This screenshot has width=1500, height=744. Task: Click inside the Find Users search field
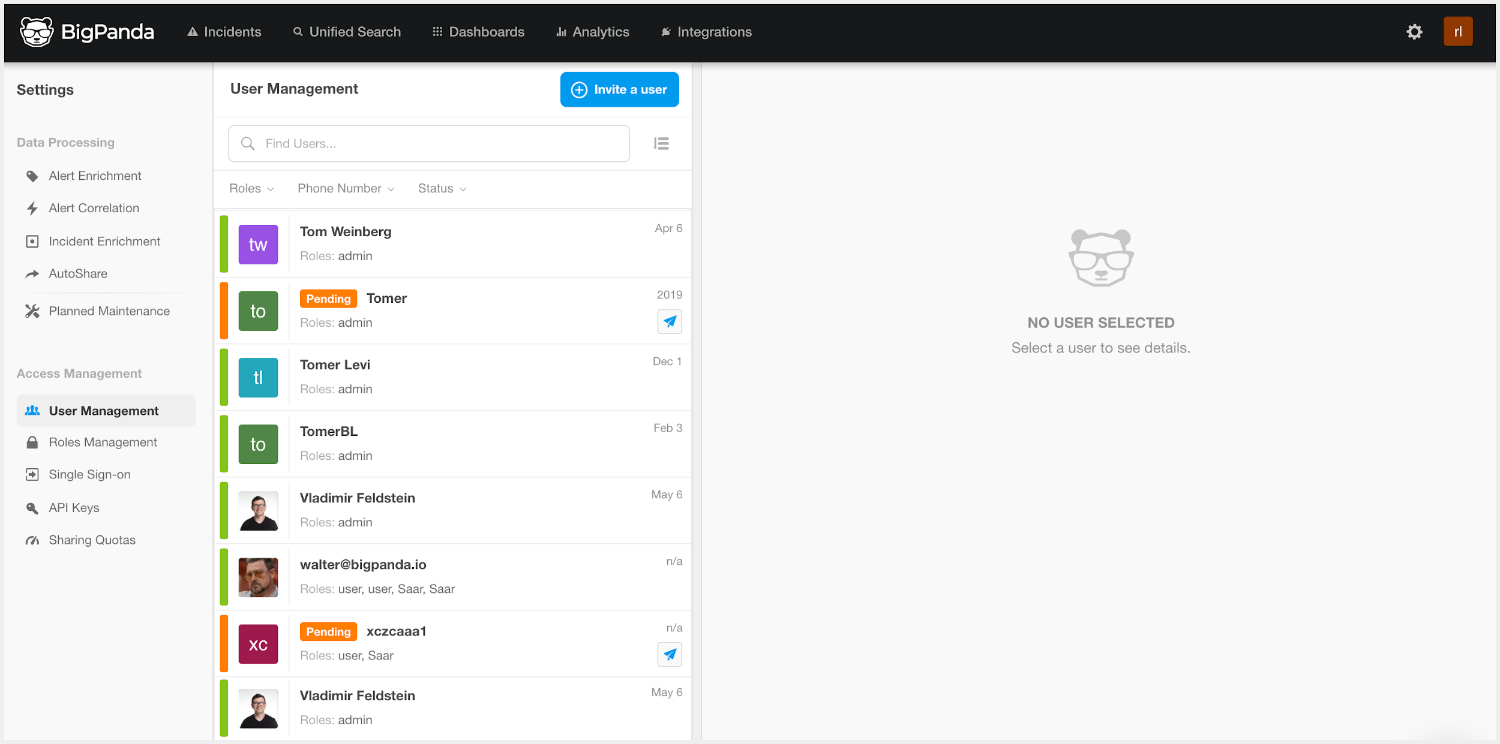point(428,143)
